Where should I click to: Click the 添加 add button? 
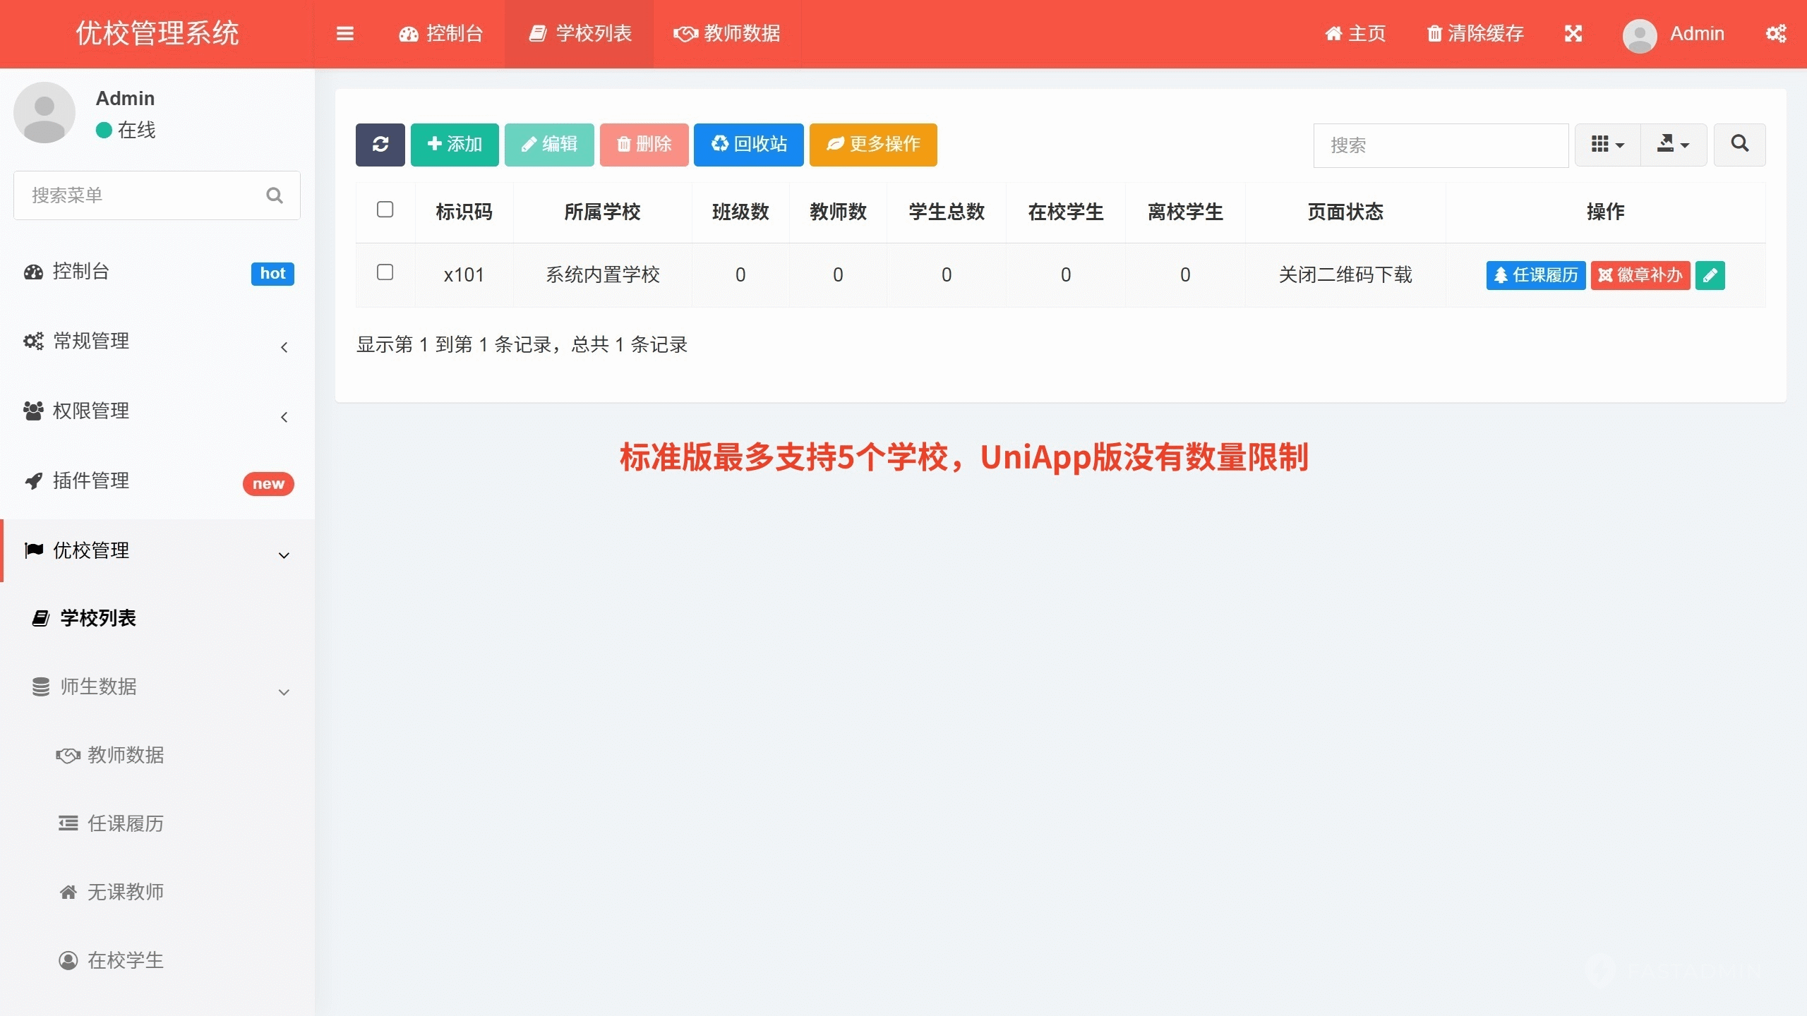455,145
